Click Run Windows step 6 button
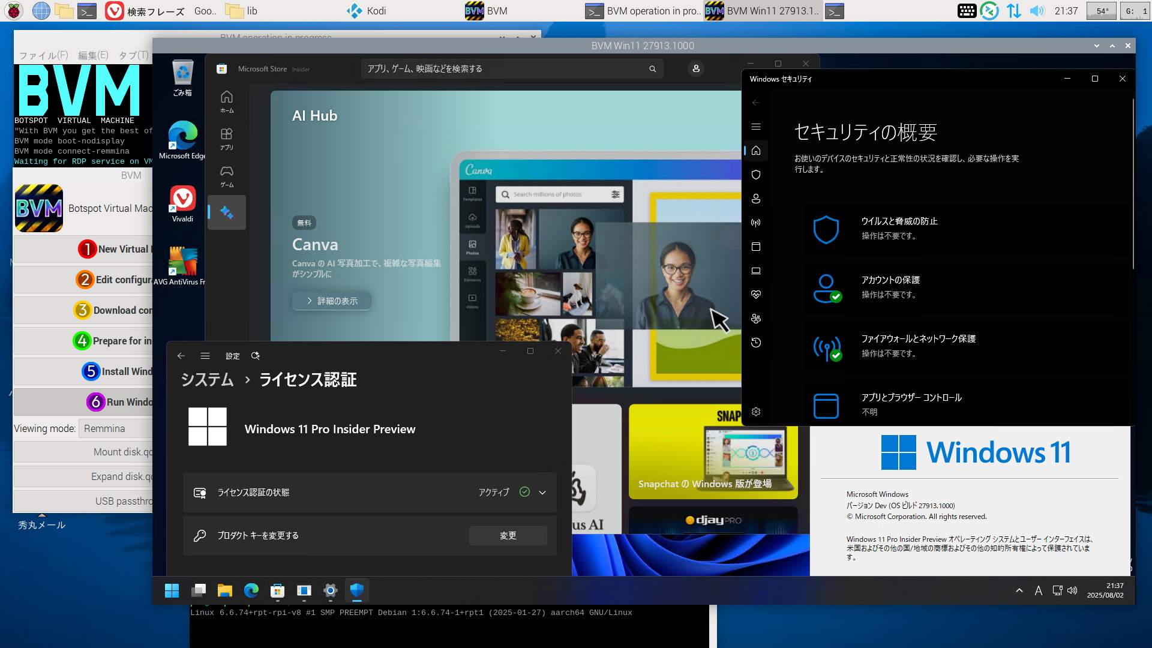This screenshot has height=648, width=1152. [84, 402]
